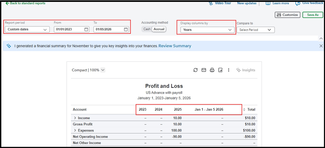Click the 2023 column header
The height and width of the screenshot is (148, 325).
point(142,109)
